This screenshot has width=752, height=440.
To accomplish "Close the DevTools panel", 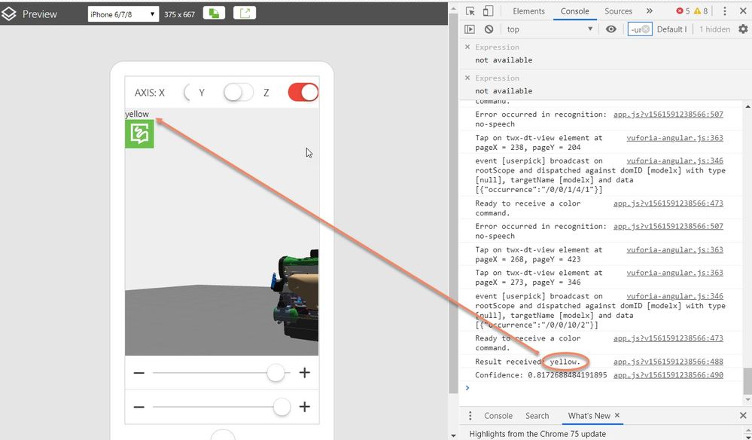I will click(743, 11).
